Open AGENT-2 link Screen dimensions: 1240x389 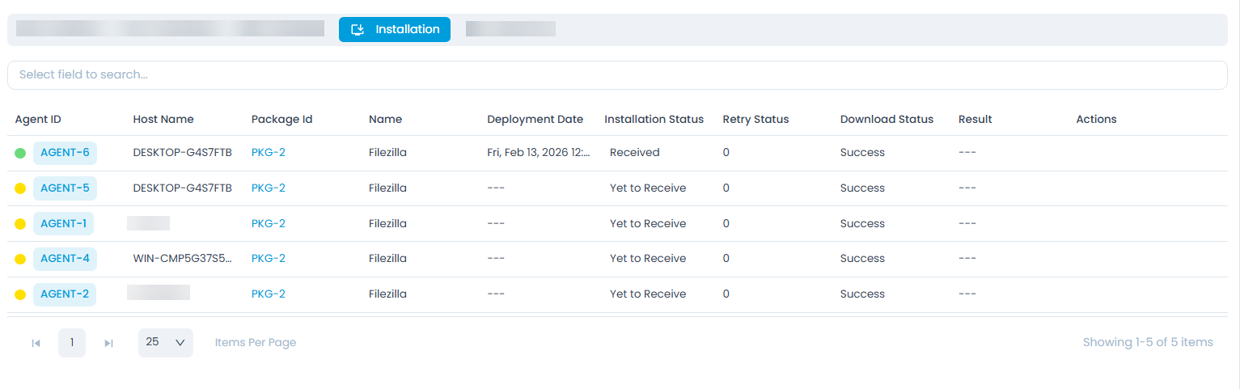(65, 294)
